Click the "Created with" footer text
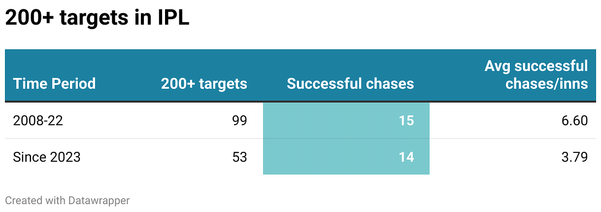This screenshot has height=212, width=601. coord(34,201)
